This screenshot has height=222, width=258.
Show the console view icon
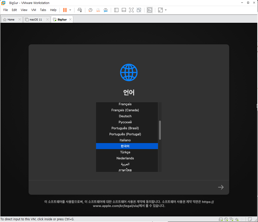pyautogui.click(x=149, y=10)
